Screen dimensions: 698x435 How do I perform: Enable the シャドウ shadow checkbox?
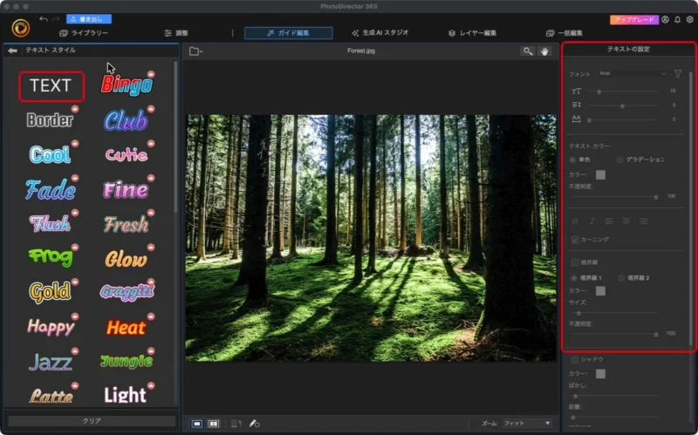coord(575,359)
